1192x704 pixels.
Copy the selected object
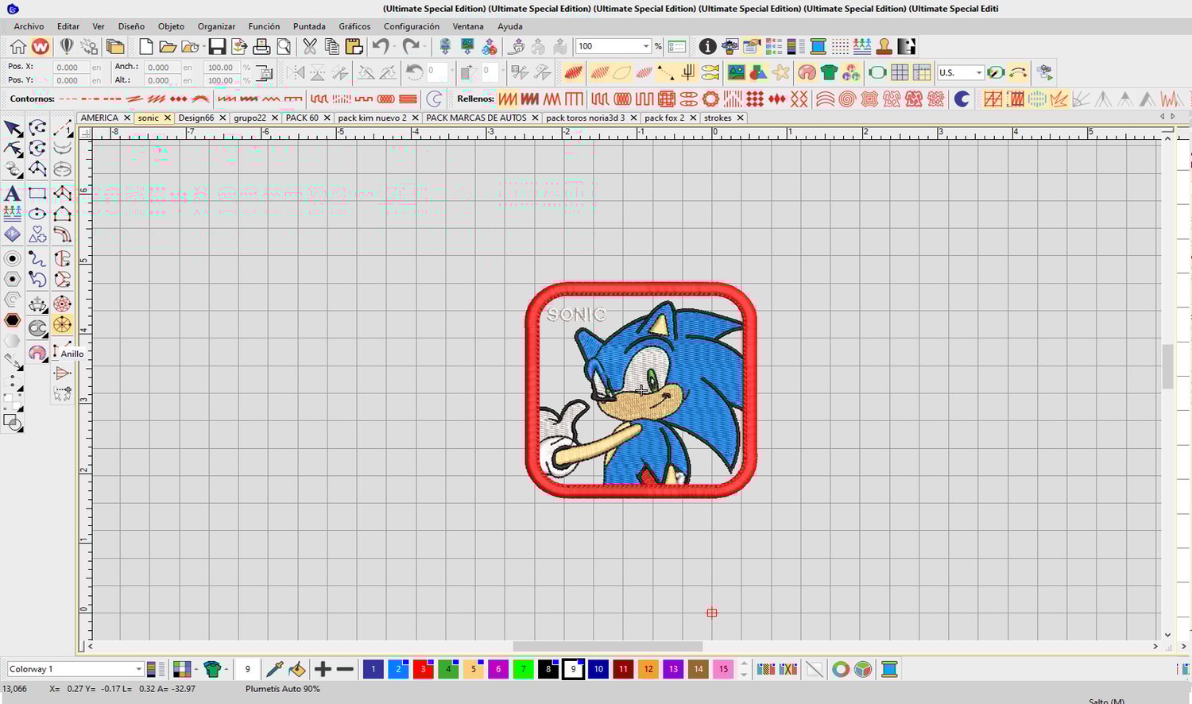[x=331, y=46]
